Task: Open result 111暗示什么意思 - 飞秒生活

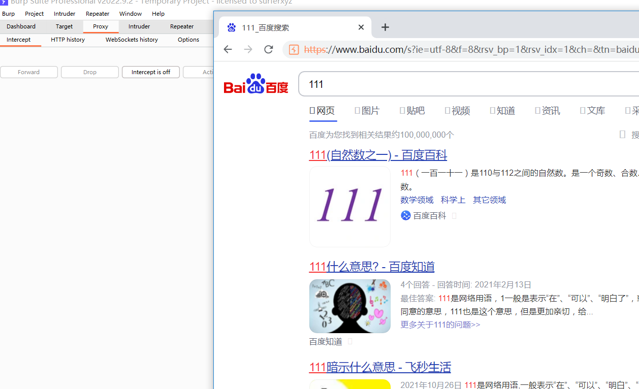Action: 380,367
